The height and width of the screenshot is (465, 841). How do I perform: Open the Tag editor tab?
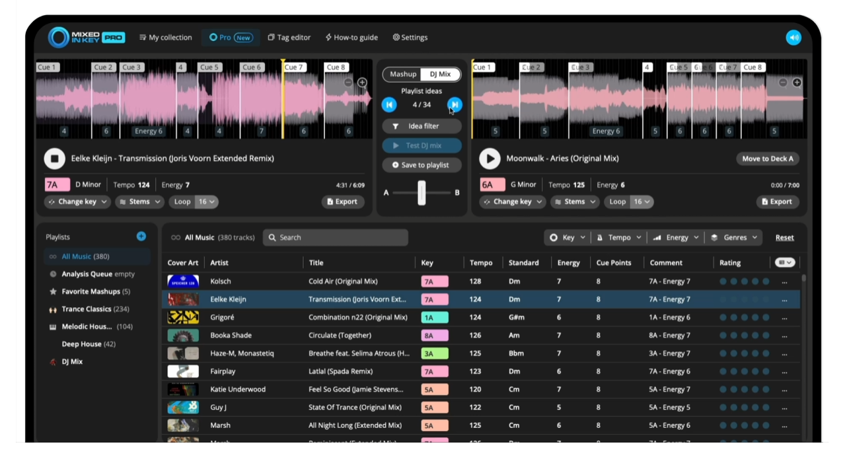pyautogui.click(x=289, y=38)
